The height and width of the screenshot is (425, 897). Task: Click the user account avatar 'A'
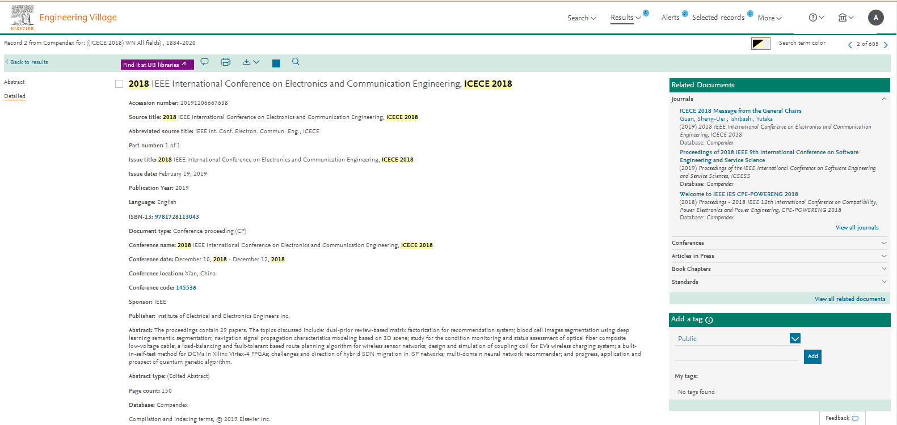coord(875,18)
